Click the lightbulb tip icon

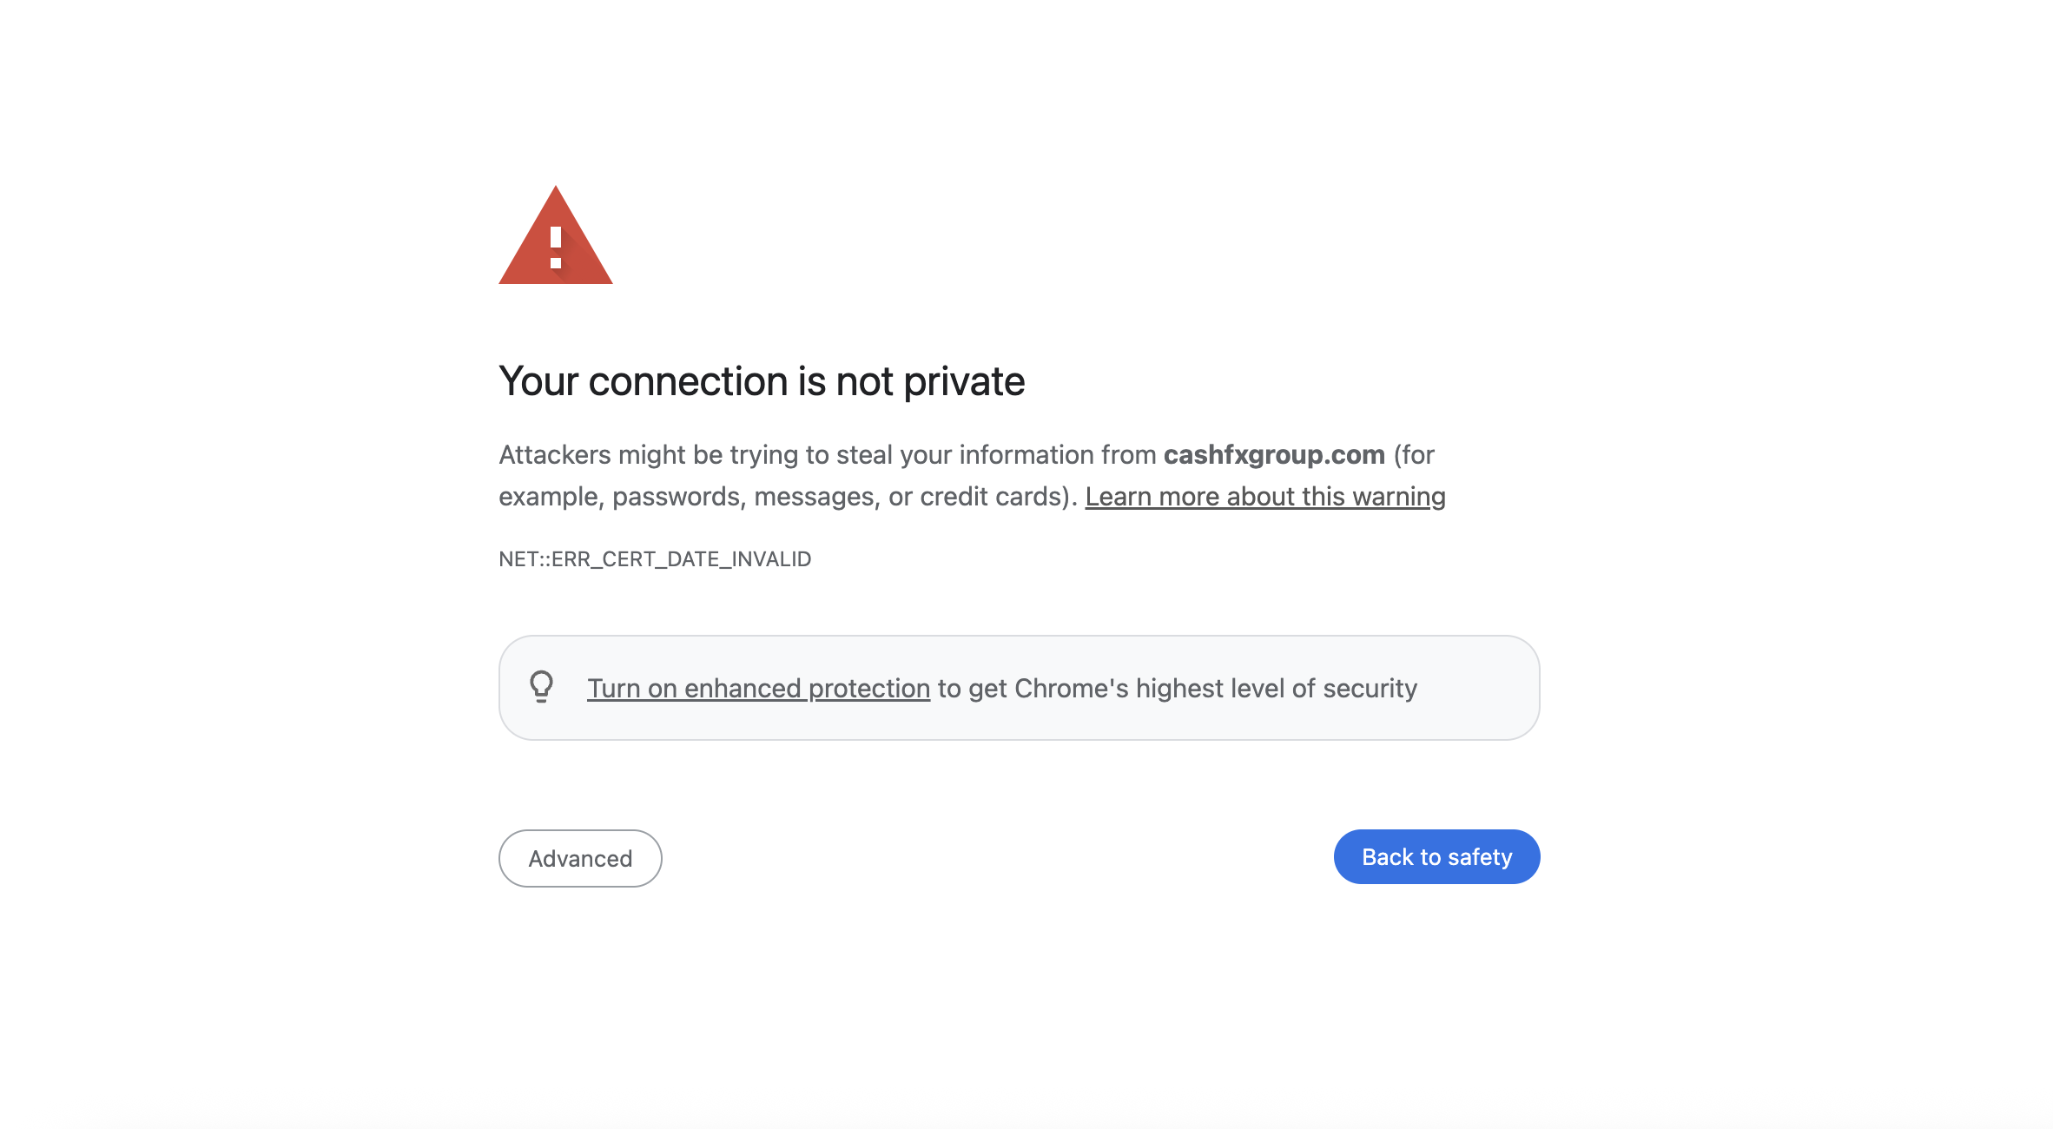[x=541, y=687]
